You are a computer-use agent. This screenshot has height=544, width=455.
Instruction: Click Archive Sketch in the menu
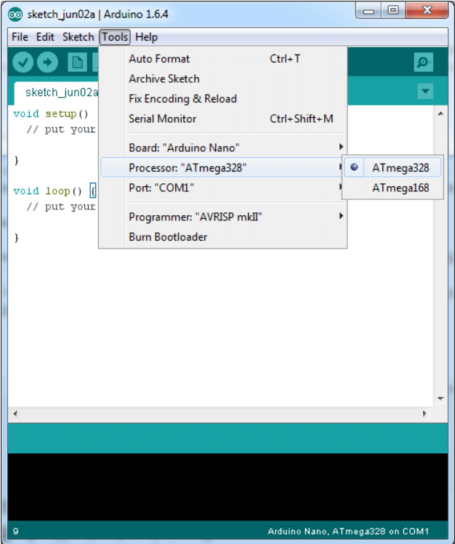(164, 79)
